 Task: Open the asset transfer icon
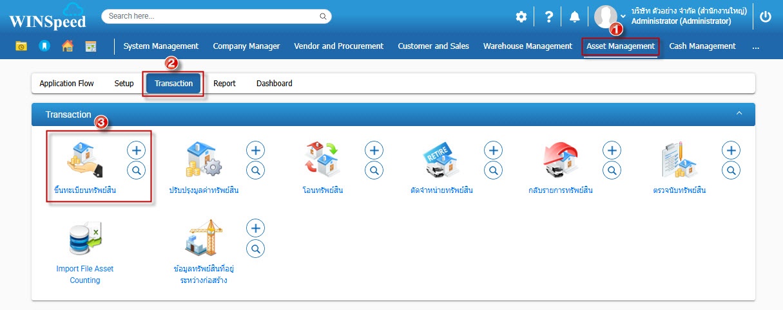pyautogui.click(x=322, y=160)
